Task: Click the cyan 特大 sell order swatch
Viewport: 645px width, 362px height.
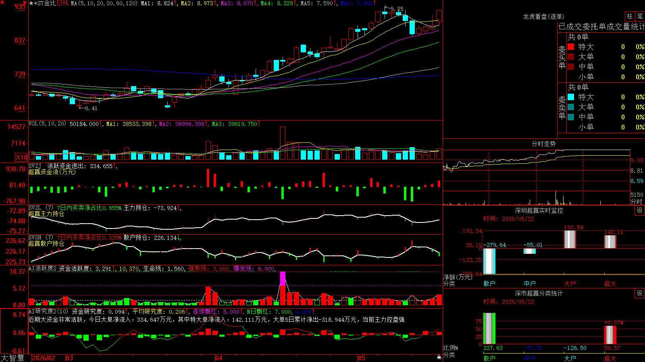Action: (571, 97)
